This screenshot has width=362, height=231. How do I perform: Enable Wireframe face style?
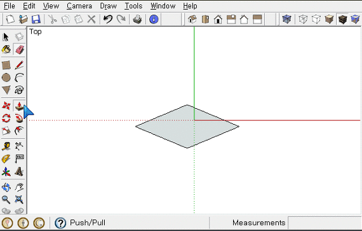[x=303, y=19]
